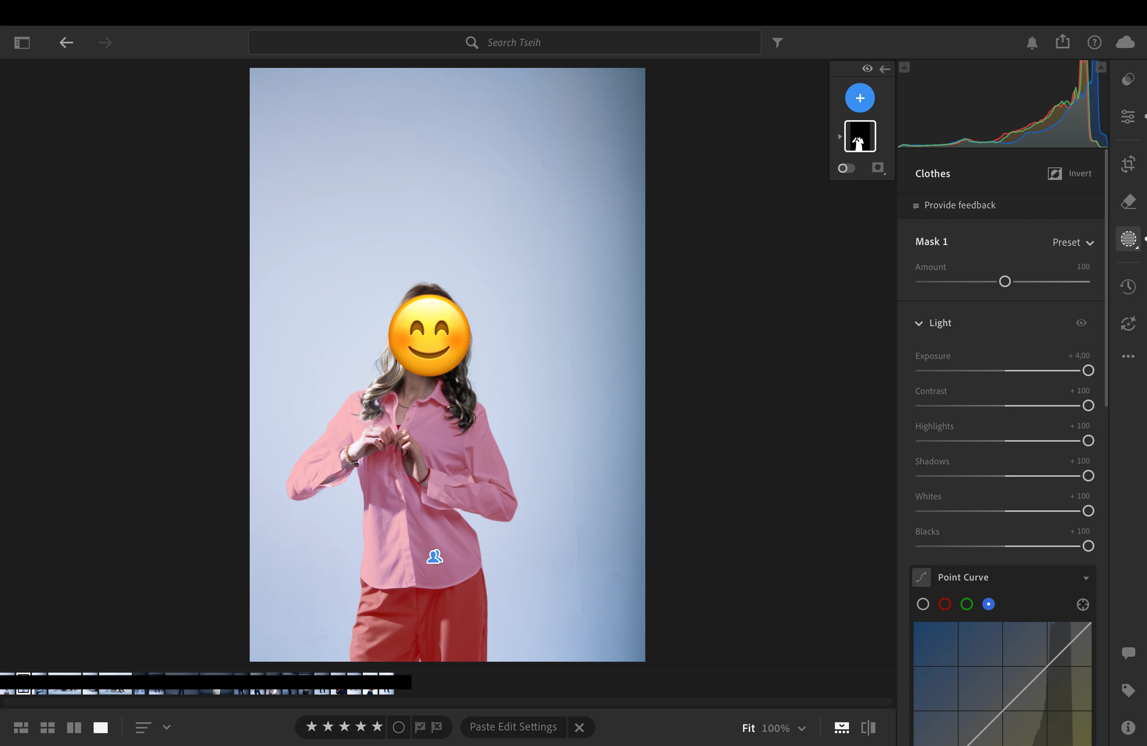Click the blue Create New Mask button
Viewport: 1147px width, 746px height.
point(860,98)
